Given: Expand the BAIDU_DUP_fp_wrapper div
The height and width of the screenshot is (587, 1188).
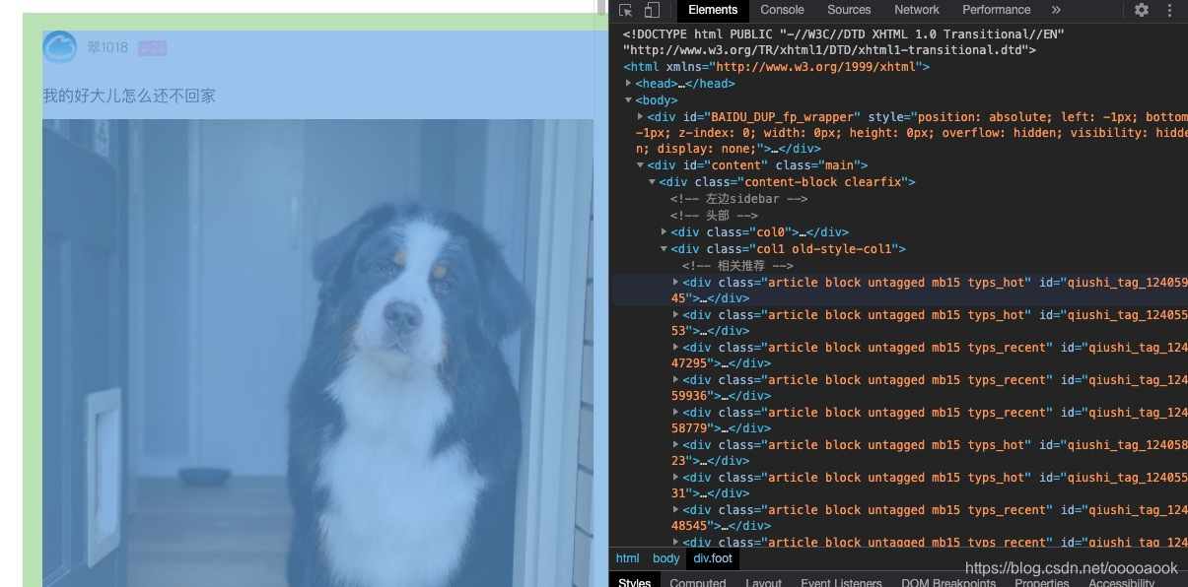Looking at the screenshot, I should tap(641, 116).
